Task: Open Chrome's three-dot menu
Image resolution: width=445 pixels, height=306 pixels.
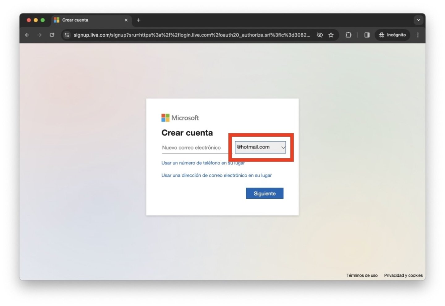Action: [418, 35]
